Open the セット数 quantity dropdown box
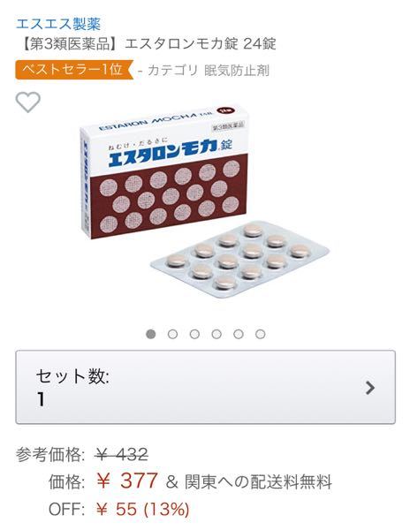The width and height of the screenshot is (410, 530). (x=206, y=387)
